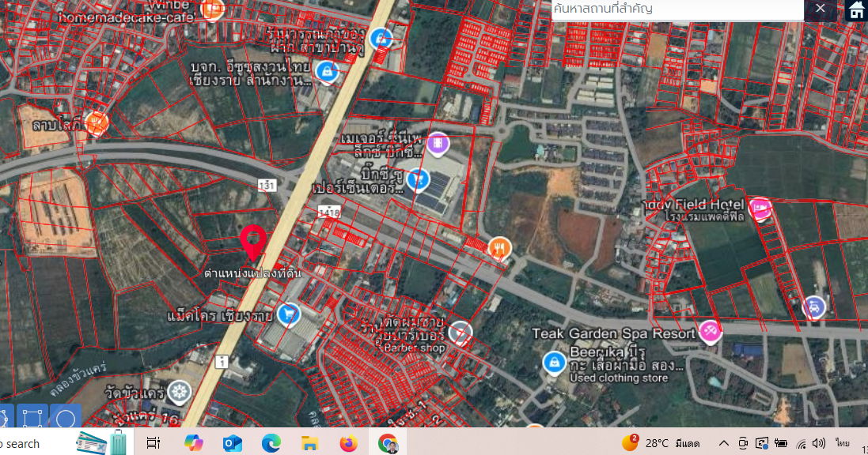868x455 pixels.
Task: Select the circle drawing tool
Action: pos(66,416)
